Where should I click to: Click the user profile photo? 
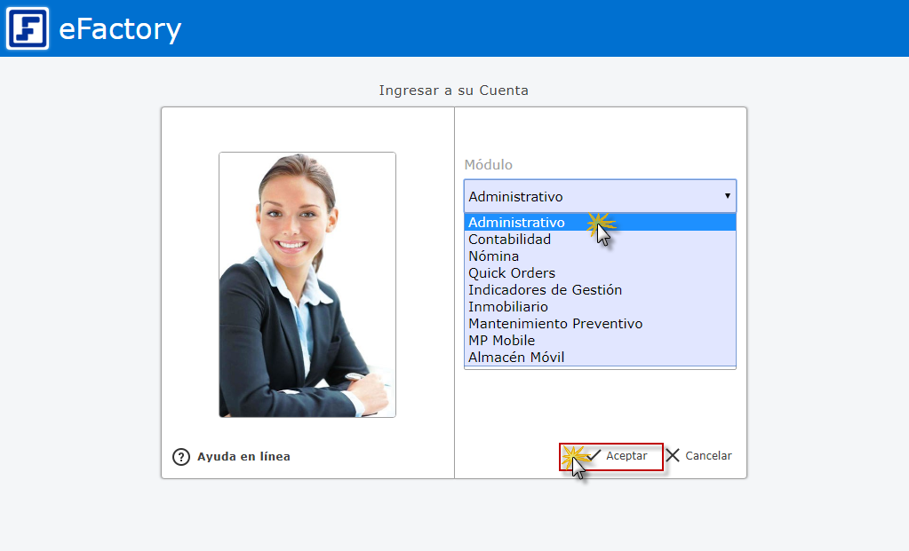pyautogui.click(x=307, y=285)
